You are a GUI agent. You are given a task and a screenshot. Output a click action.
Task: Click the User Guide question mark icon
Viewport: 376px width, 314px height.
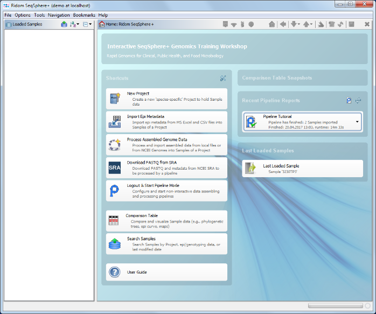point(115,272)
